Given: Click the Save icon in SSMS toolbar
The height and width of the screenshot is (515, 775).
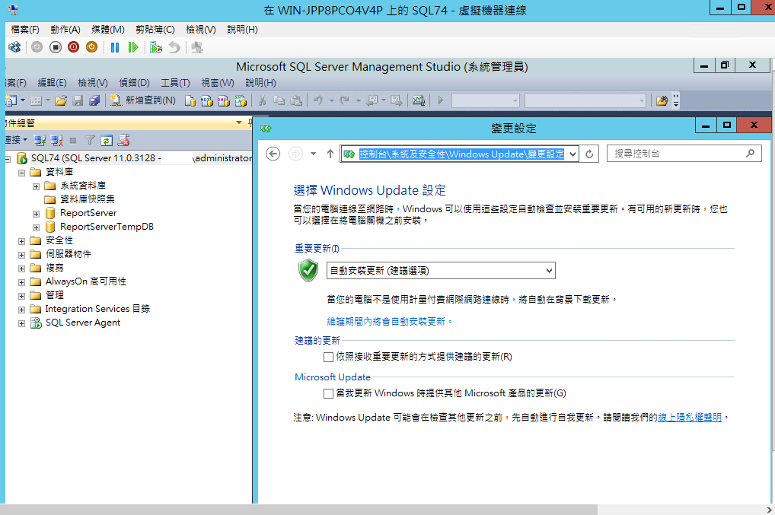Looking at the screenshot, I should (x=78, y=100).
